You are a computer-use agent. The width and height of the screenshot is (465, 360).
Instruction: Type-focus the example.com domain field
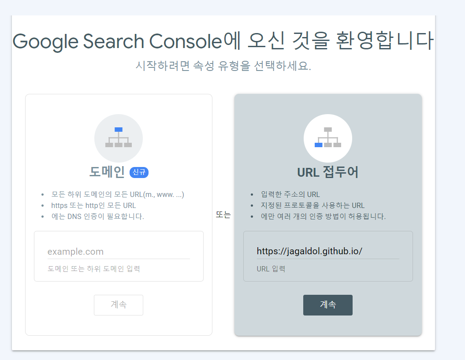tap(119, 252)
